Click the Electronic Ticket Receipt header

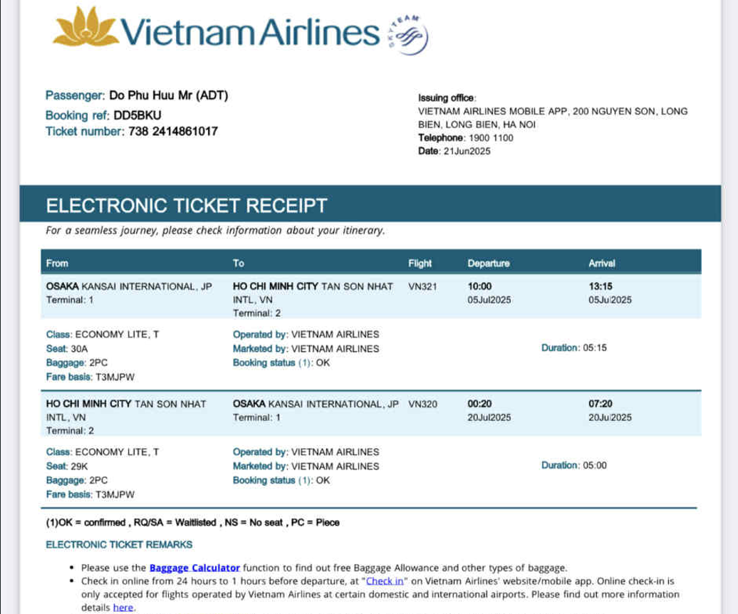[186, 206]
